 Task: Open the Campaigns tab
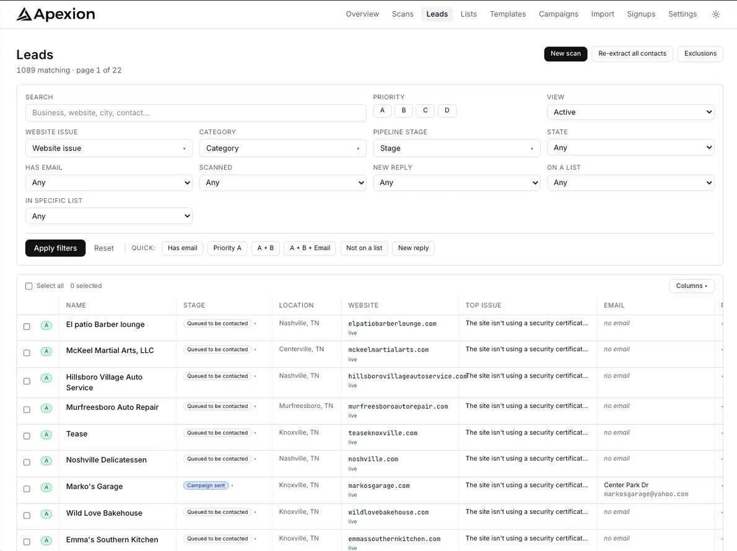point(559,14)
